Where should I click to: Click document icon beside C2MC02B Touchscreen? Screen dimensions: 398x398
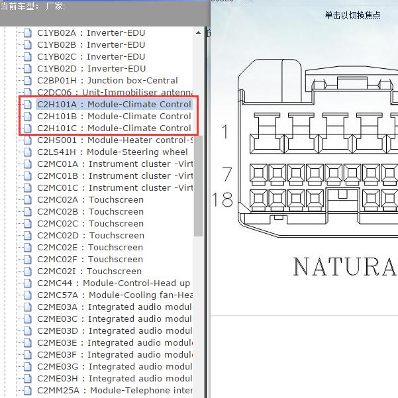[27, 212]
